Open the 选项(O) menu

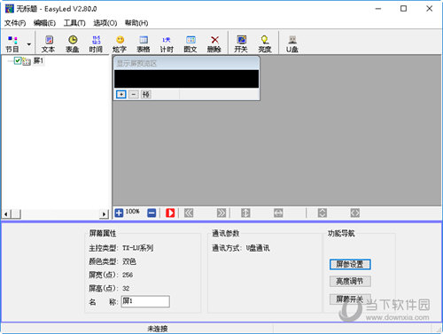(x=105, y=23)
